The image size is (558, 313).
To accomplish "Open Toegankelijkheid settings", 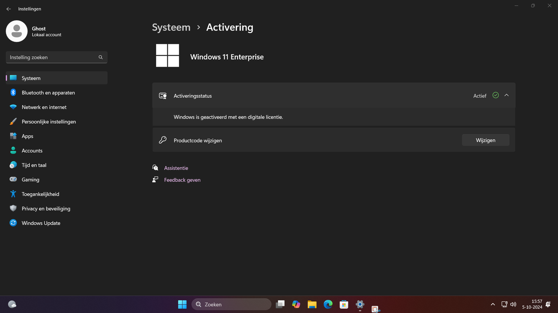I will point(57,194).
